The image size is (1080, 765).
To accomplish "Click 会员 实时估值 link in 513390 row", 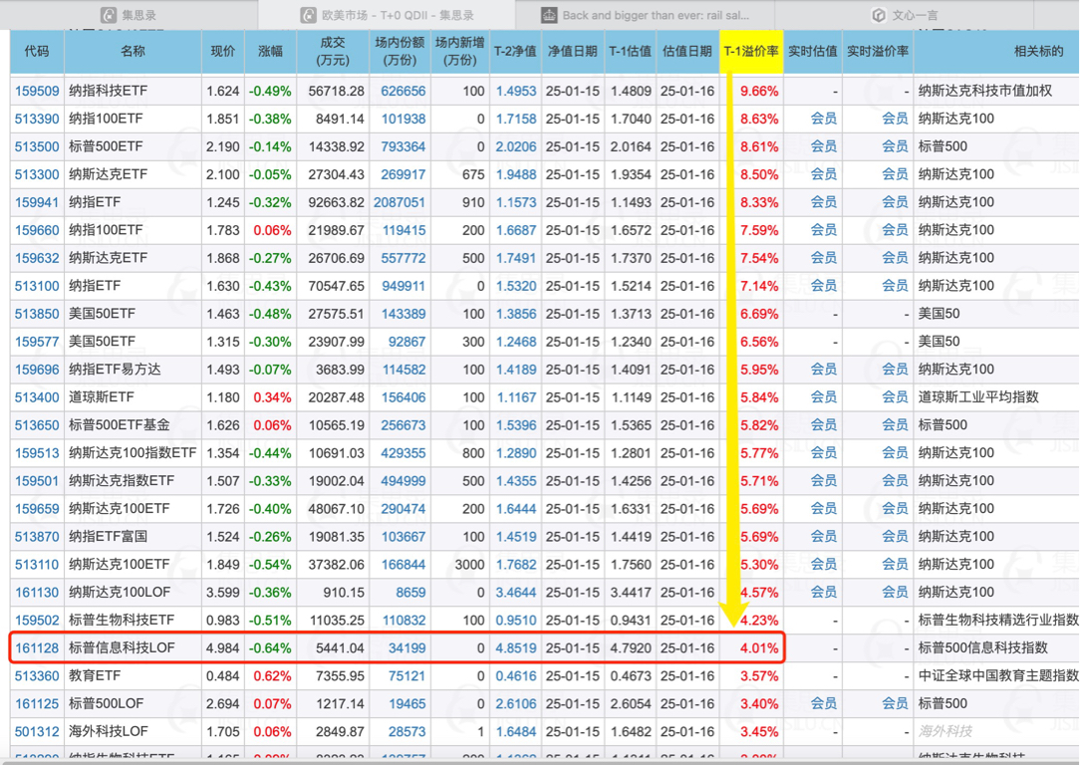I will coord(824,120).
